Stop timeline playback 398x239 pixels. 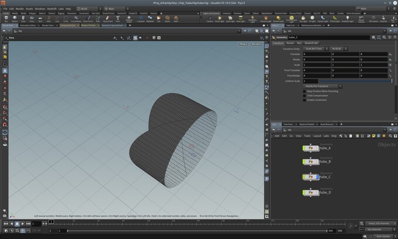point(17,224)
